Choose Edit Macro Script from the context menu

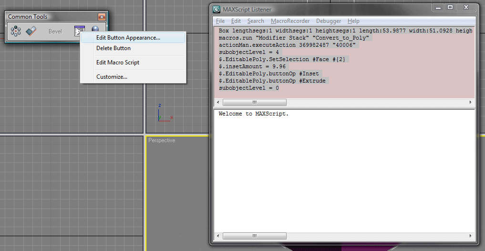[133, 63]
